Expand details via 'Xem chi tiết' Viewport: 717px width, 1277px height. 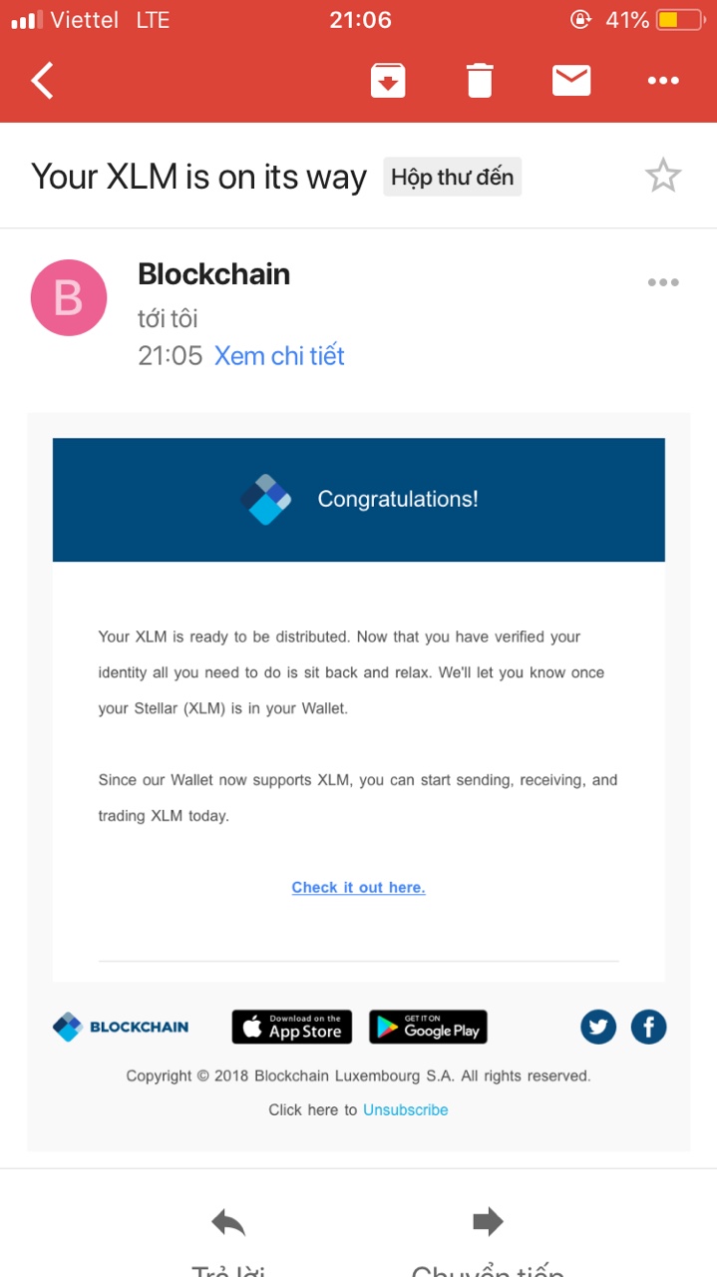click(x=279, y=356)
